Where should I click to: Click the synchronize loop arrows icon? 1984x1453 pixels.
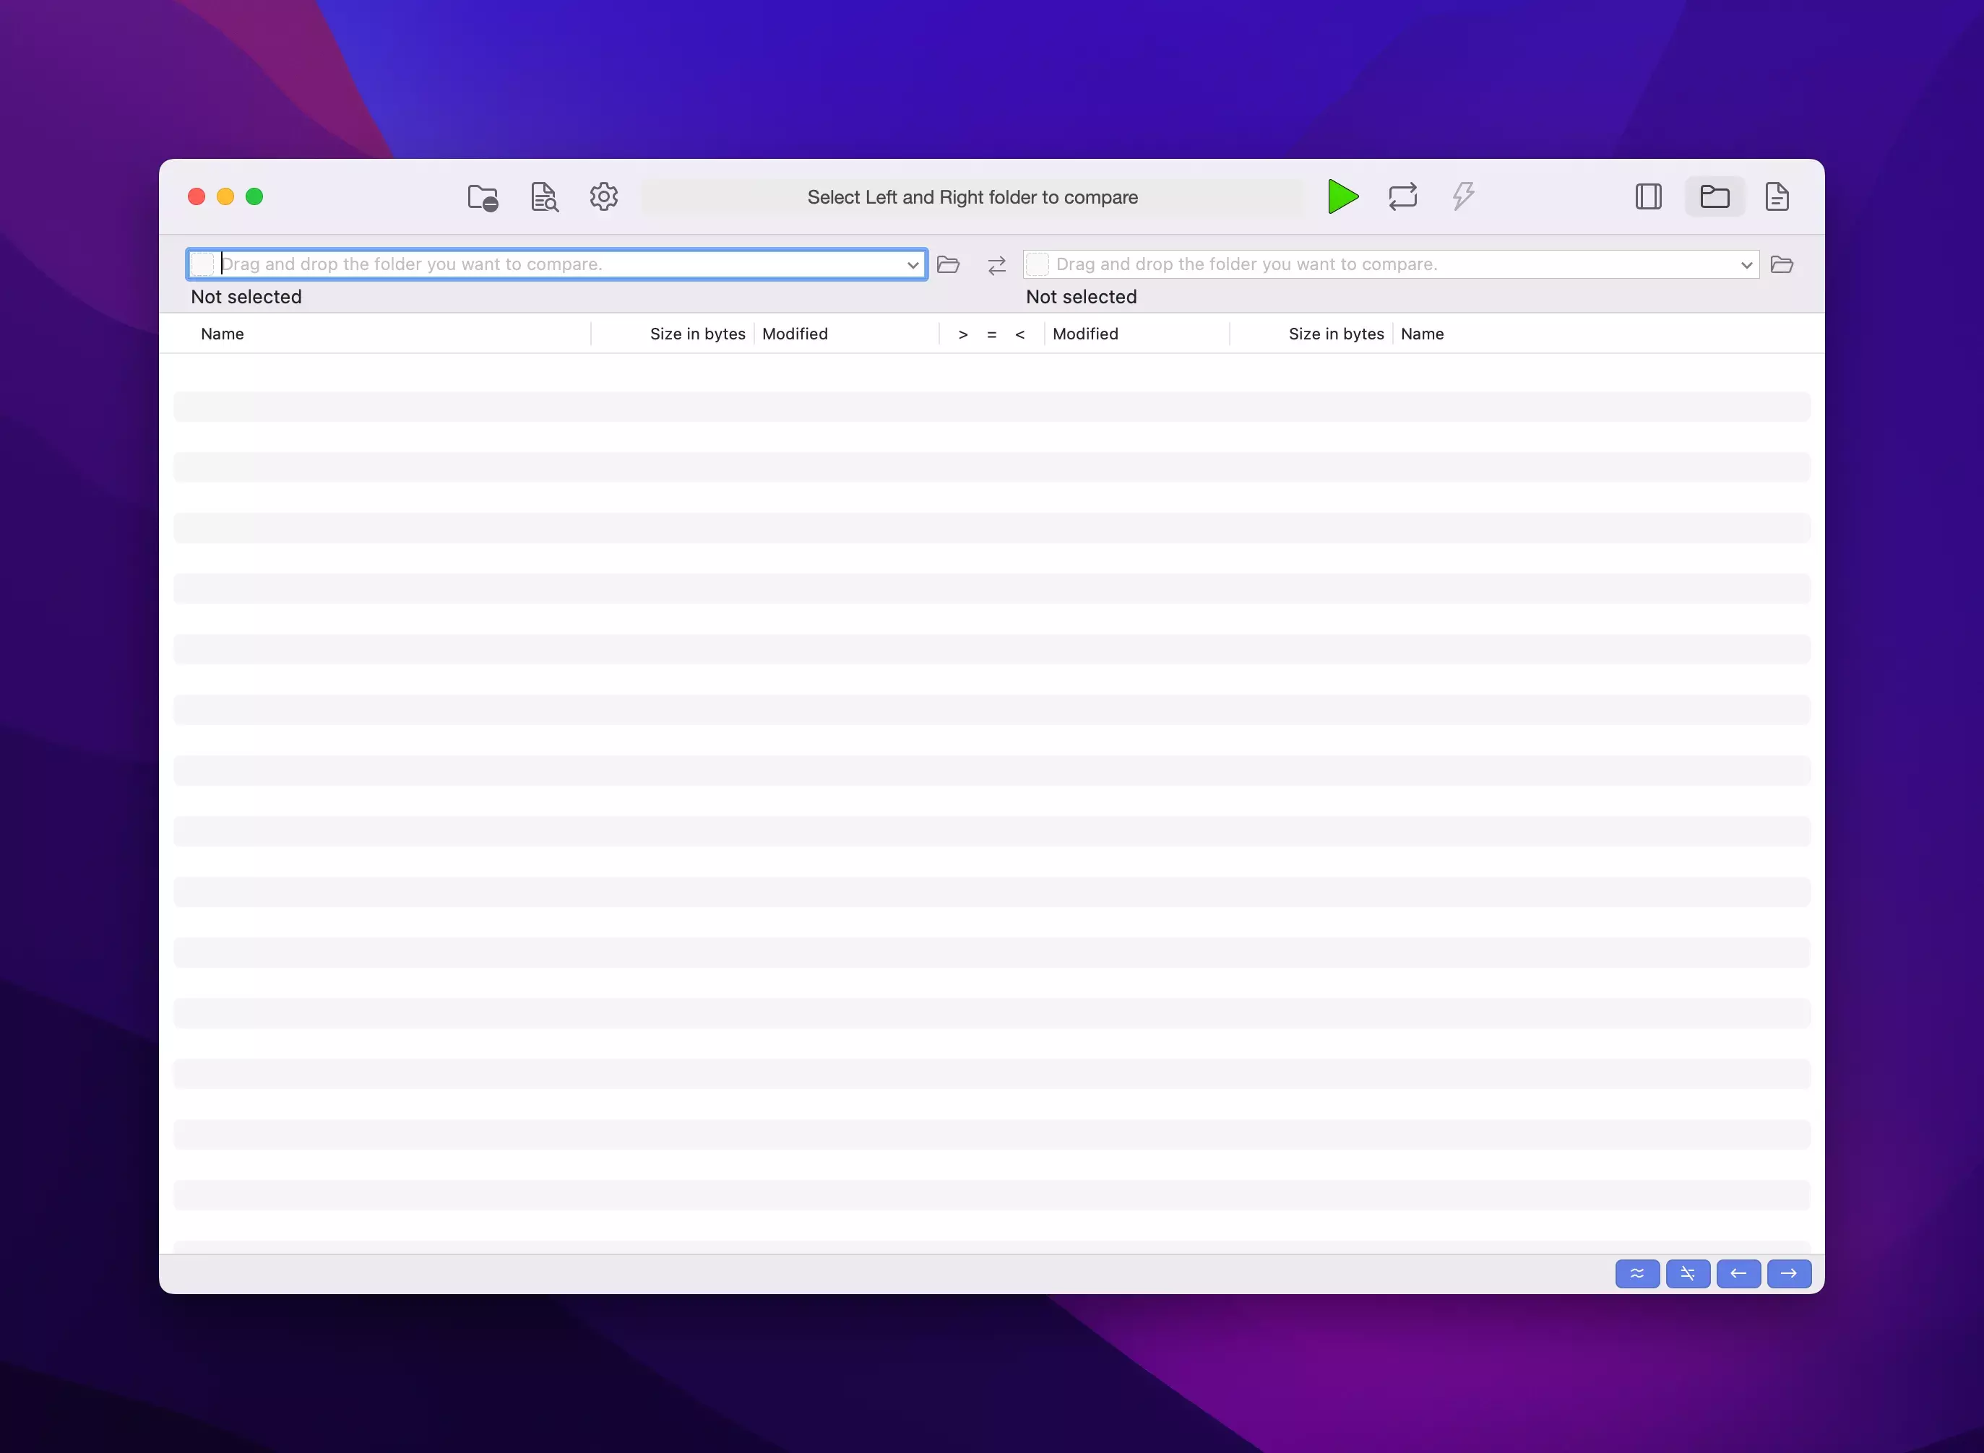(x=1402, y=196)
